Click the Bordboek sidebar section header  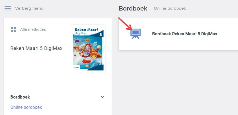(x=20, y=97)
